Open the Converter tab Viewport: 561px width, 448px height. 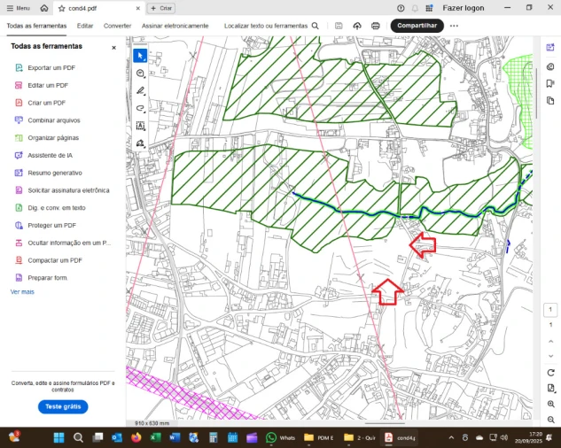(118, 27)
